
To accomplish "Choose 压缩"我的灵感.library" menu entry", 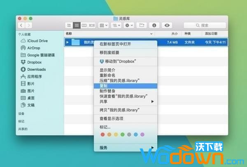I will click(x=126, y=81).
